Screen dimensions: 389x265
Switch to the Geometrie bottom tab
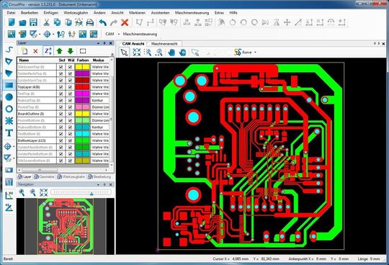[44, 176]
